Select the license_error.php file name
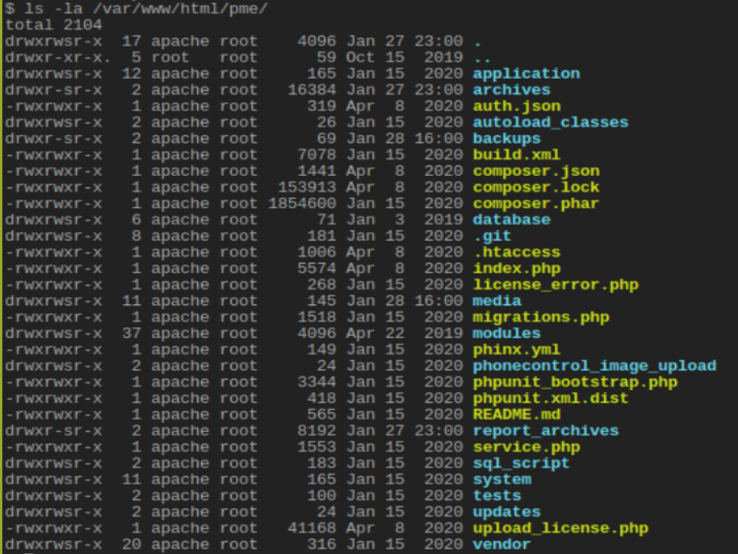Viewport: 738px width, 554px height. pos(555,285)
